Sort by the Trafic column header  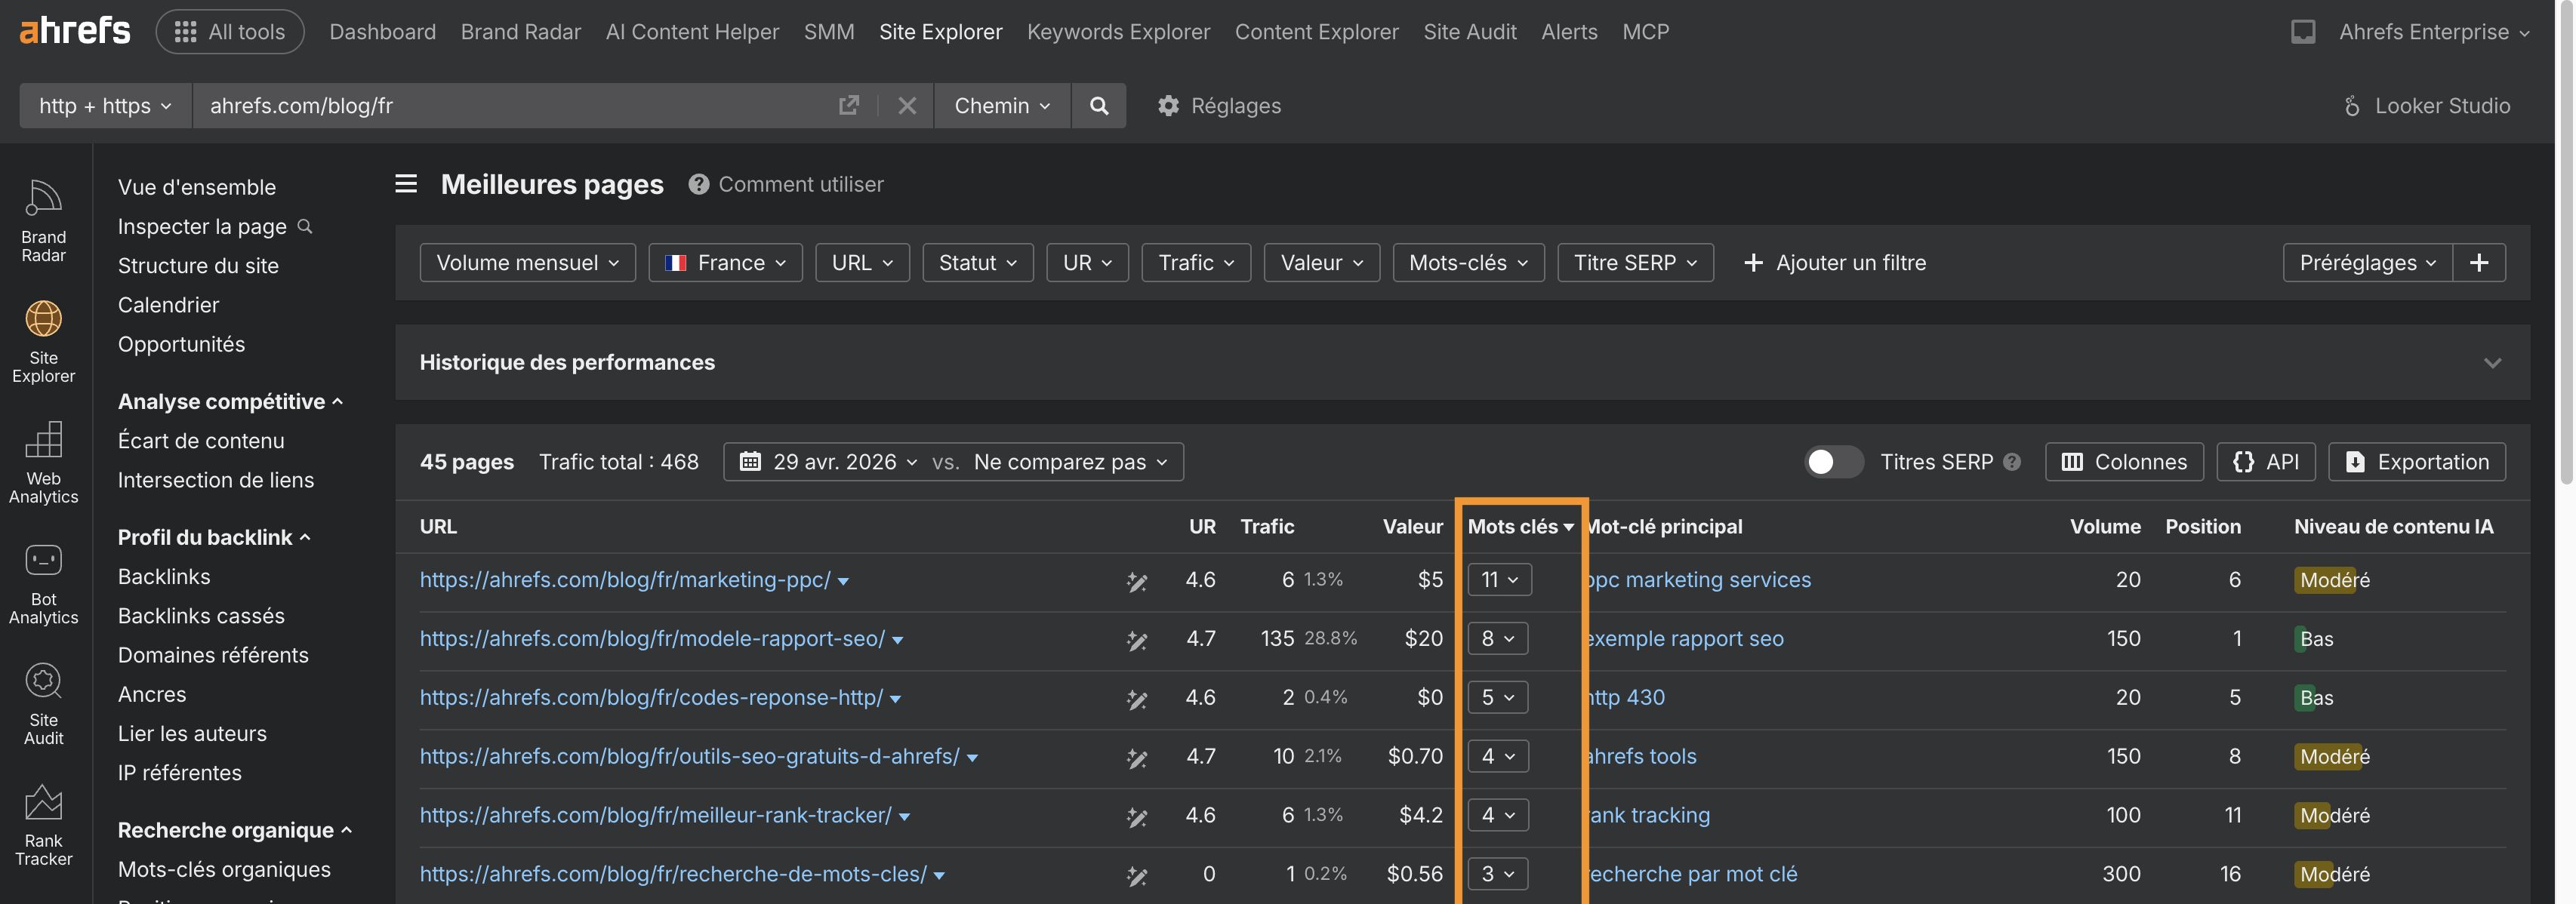(1267, 527)
